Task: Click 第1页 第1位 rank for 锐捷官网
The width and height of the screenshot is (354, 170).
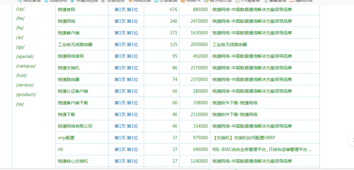Action: (126, 10)
